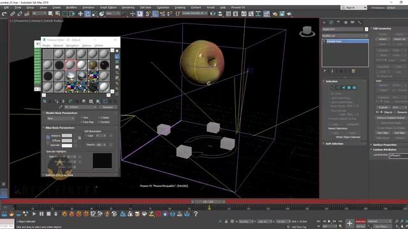Click Phoenix FD toolbar help question mark
Viewport: 408px width, 229px height.
click(196, 214)
